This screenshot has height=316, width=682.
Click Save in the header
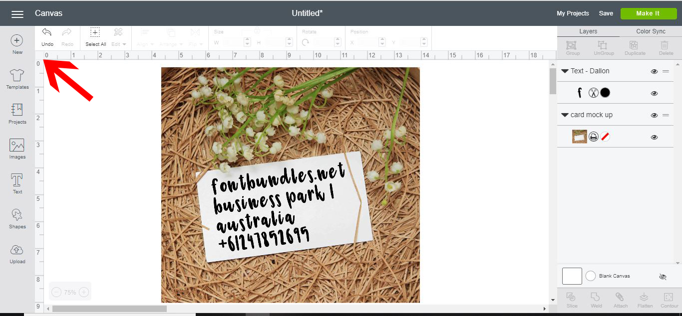coord(606,13)
